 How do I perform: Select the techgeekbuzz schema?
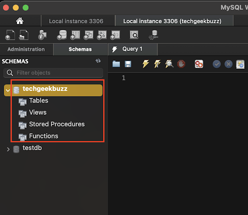pyautogui.click(x=53, y=91)
